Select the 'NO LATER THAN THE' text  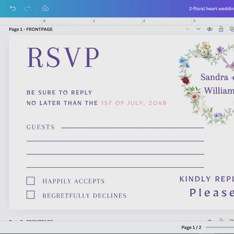click(x=62, y=103)
